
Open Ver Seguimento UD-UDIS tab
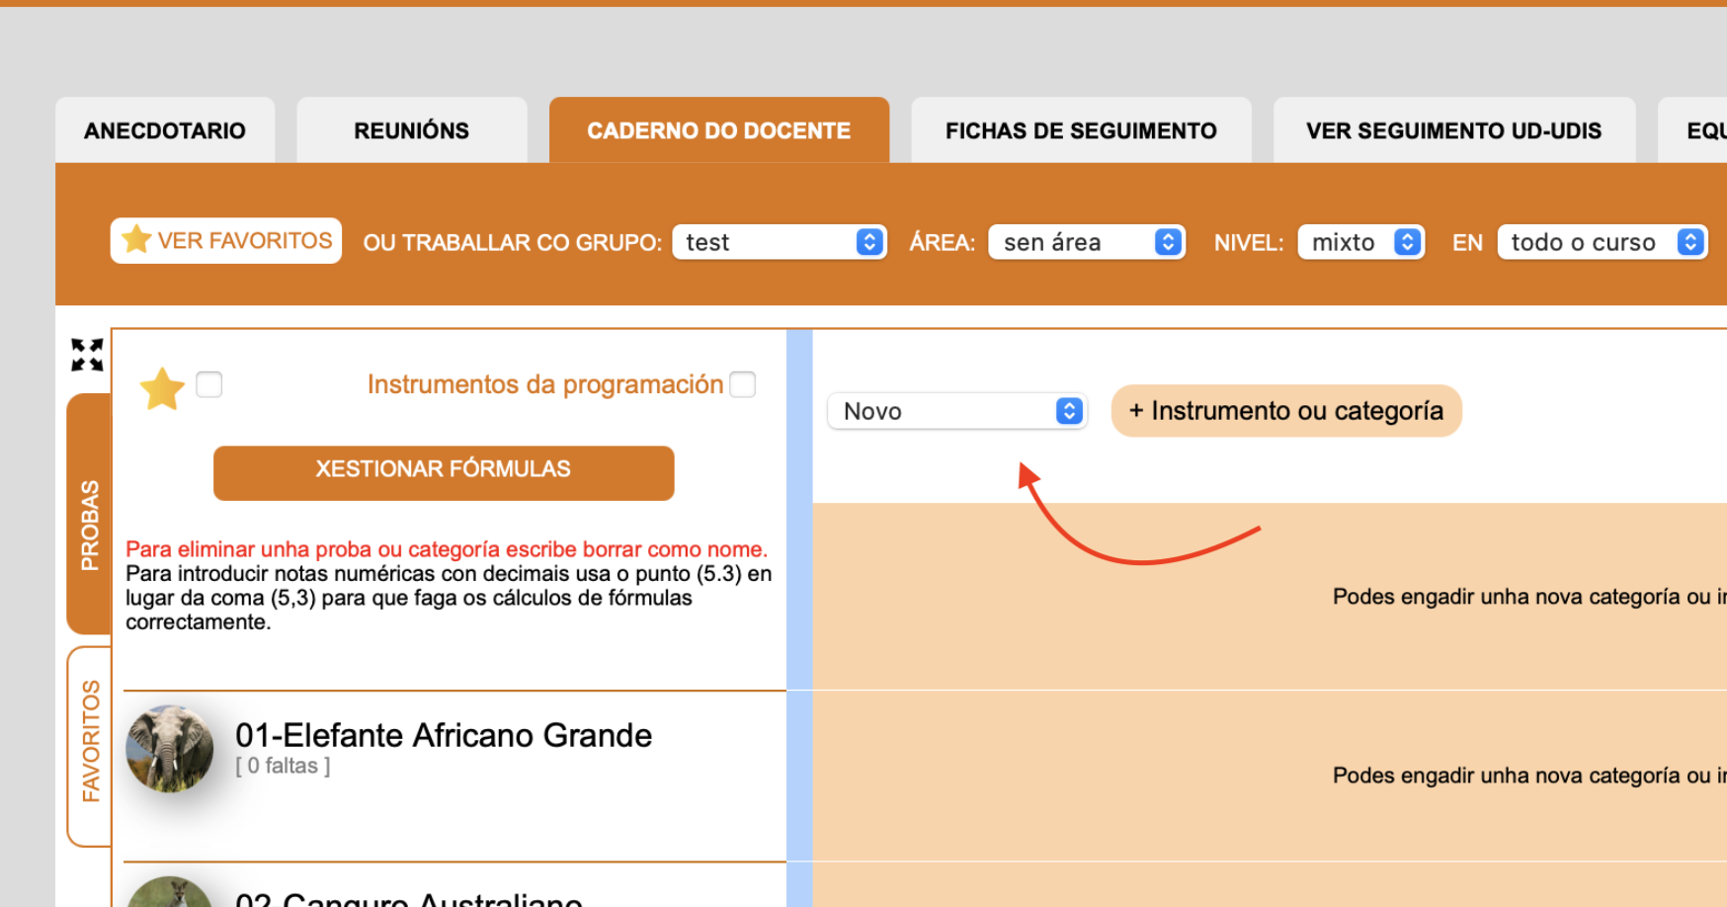point(1453,130)
